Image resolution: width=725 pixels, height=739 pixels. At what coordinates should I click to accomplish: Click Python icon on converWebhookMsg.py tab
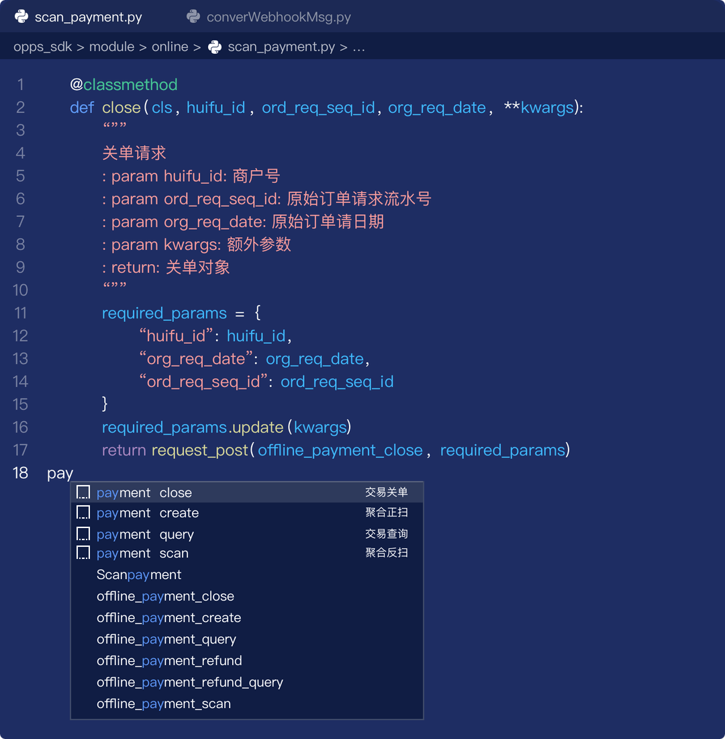pyautogui.click(x=193, y=17)
